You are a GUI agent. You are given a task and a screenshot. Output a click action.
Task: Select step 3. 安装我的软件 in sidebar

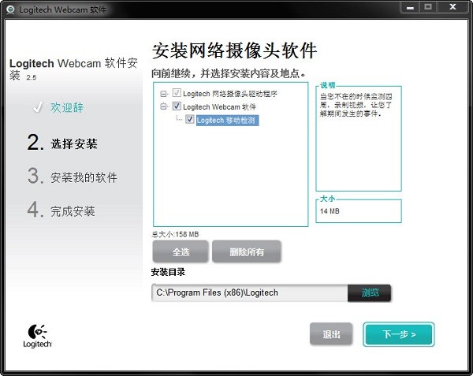click(73, 177)
